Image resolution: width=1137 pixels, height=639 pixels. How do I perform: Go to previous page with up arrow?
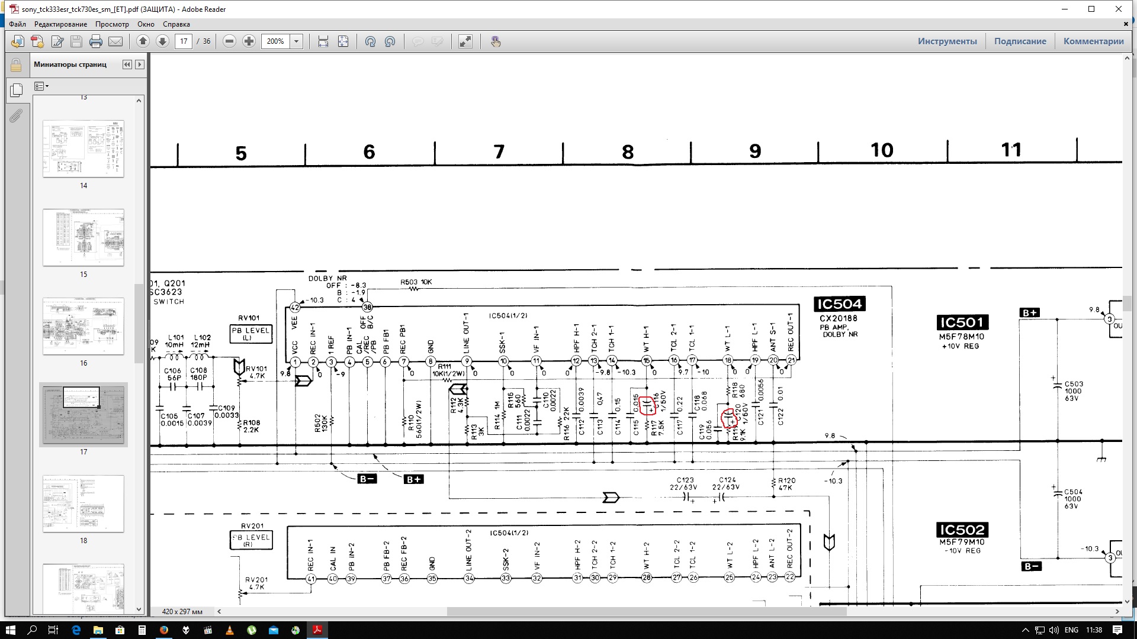(143, 41)
